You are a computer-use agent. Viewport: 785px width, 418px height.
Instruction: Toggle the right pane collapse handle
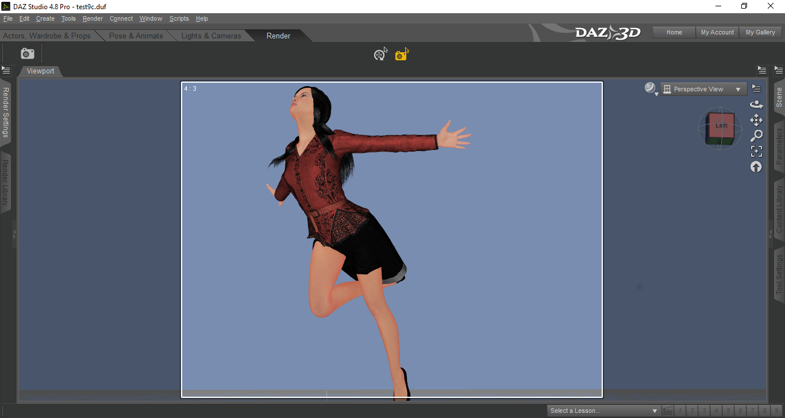pos(771,234)
